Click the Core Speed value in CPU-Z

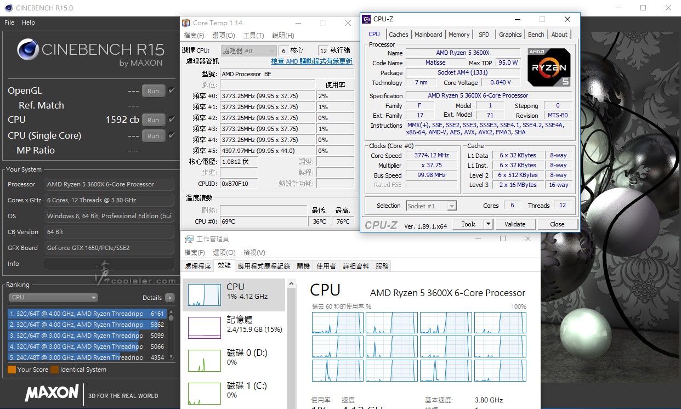432,155
